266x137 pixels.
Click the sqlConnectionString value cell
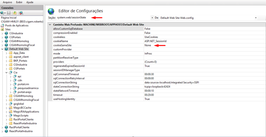[204, 82]
